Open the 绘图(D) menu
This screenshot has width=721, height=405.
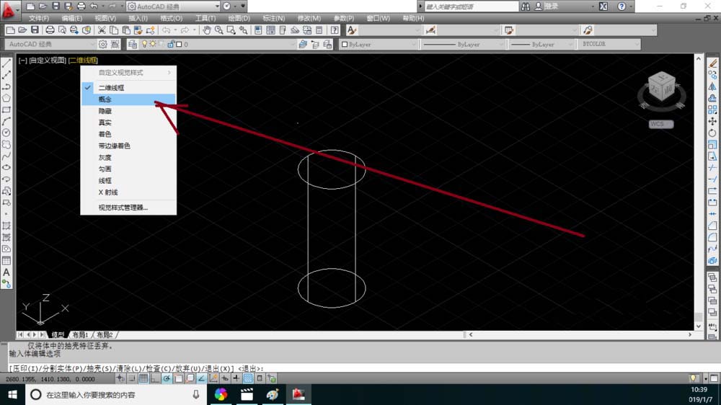point(239,19)
